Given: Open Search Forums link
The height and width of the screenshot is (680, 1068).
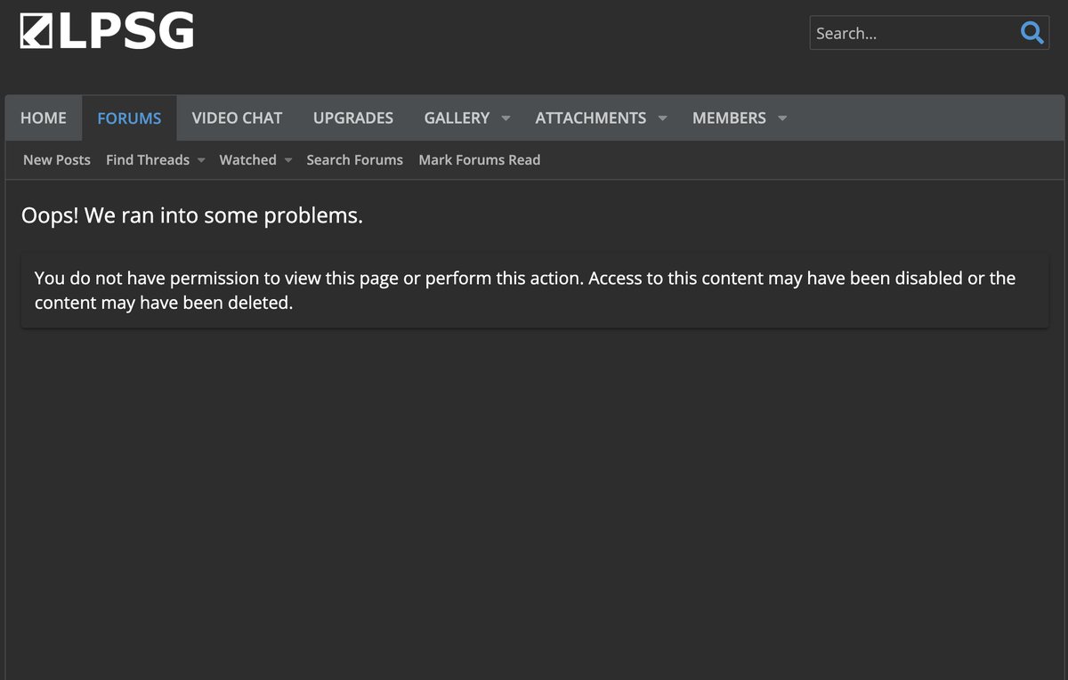Looking at the screenshot, I should [354, 160].
